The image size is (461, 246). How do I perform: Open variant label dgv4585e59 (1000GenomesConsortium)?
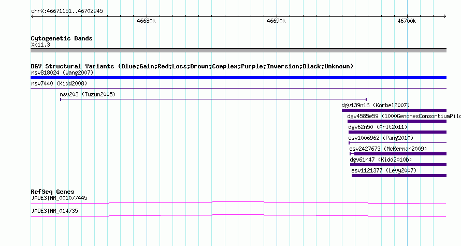click(404, 116)
